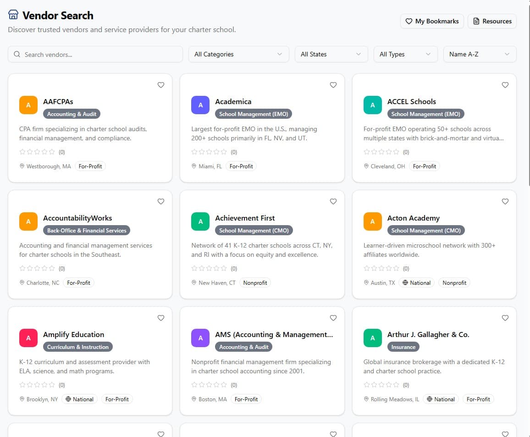
Task: Click the Charlotte, NC location pin icon
Action: [22, 282]
